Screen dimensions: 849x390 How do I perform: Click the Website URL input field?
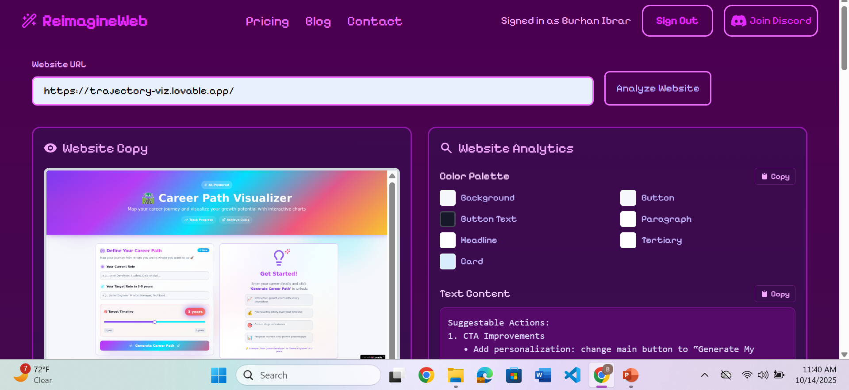(313, 91)
